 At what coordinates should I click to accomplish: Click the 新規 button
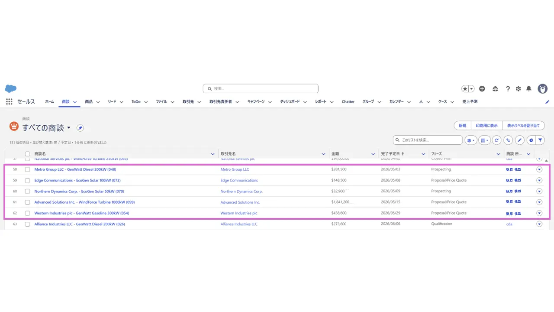click(462, 126)
